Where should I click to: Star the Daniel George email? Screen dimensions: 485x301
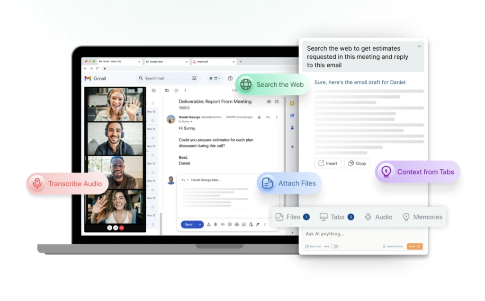tap(259, 117)
